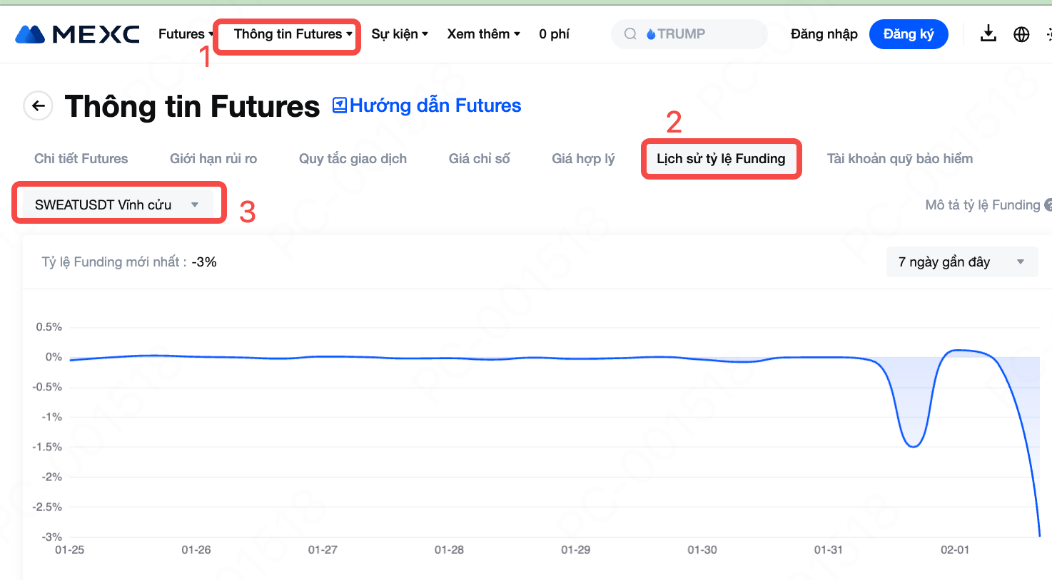
Task: Open the 7 ngày gần đây range dropdown
Action: pos(961,262)
